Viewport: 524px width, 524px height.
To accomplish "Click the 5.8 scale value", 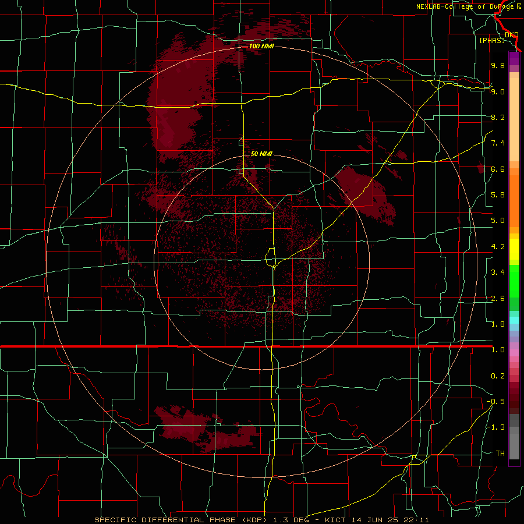I will (498, 195).
